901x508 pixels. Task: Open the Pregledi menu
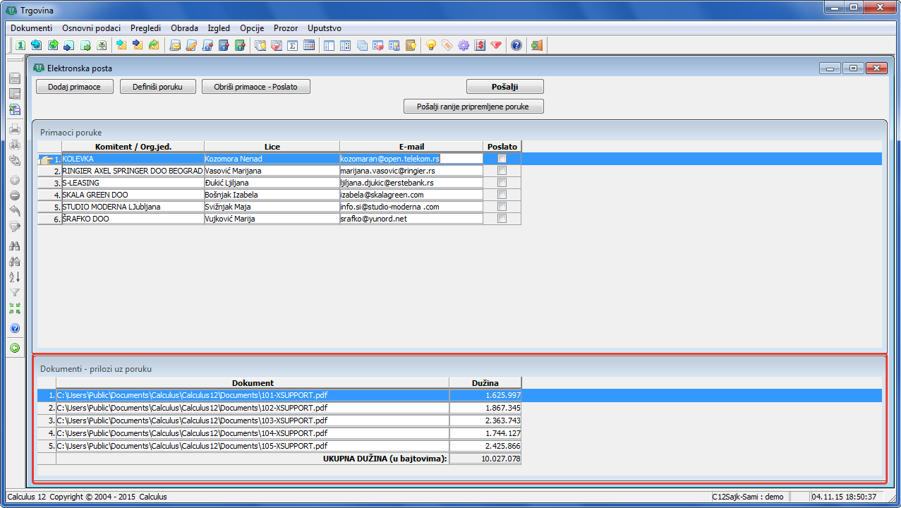pyautogui.click(x=145, y=28)
